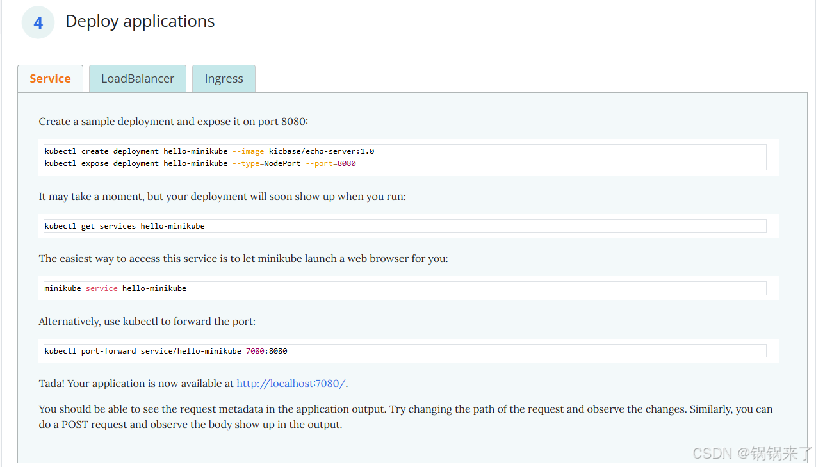Select the Ingress tab
Viewport: 816px width, 467px height.
coord(224,79)
